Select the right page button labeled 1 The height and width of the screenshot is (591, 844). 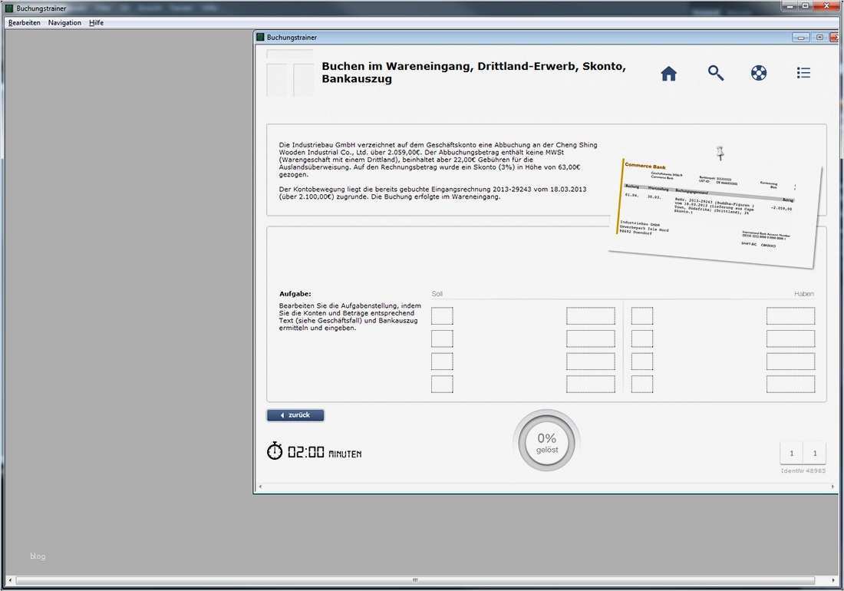[x=814, y=453]
